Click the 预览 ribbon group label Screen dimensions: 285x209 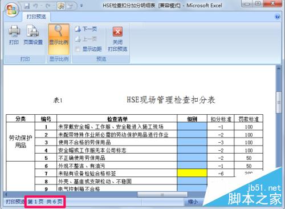101,59
